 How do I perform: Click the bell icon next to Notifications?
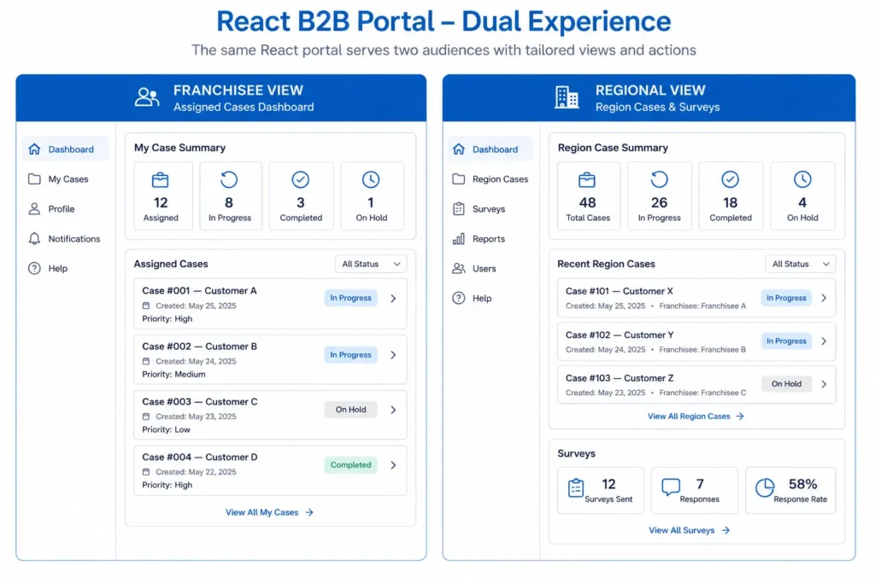(34, 238)
